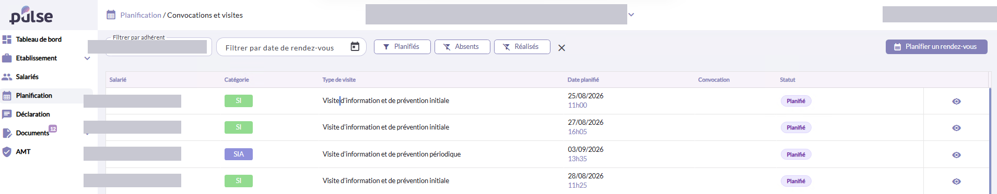Click the Documents badge showing 12
This screenshot has height=194, width=997.
53,128
